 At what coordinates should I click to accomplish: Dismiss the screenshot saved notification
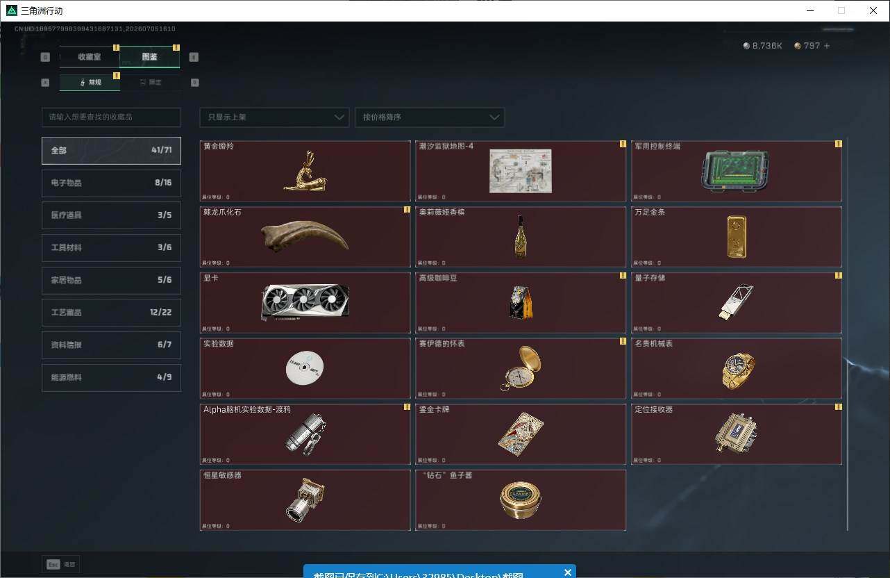[x=568, y=572]
